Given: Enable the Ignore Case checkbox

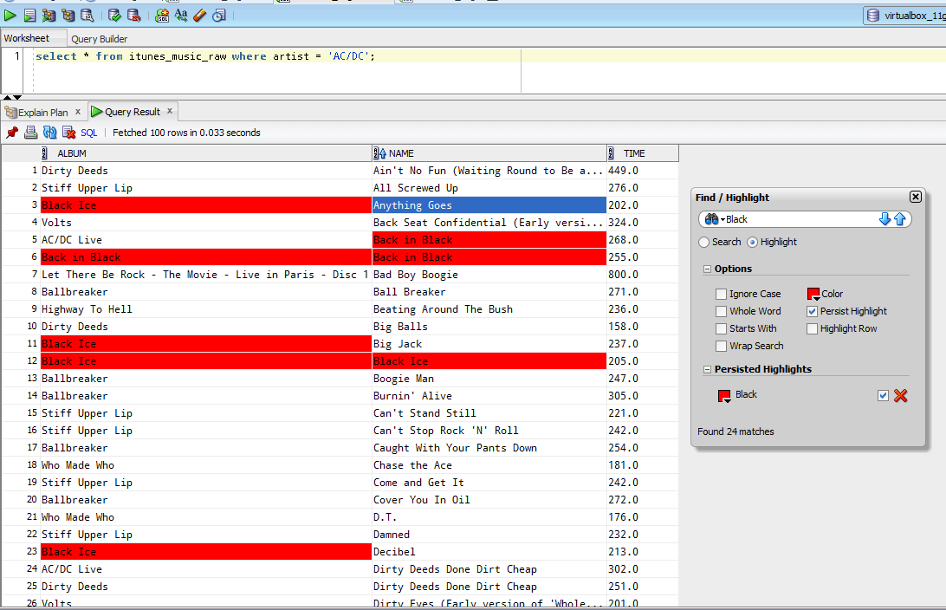Looking at the screenshot, I should 721,294.
